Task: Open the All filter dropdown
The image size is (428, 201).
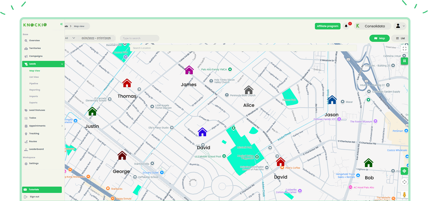Action: click(x=70, y=38)
